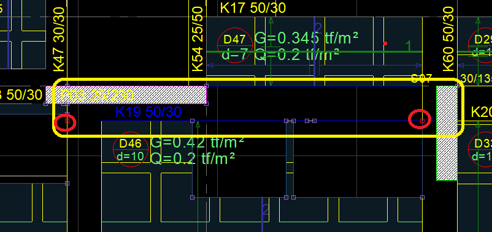The width and height of the screenshot is (492, 232).
Task: Select the hatched column right of K19
Action: tap(447, 133)
